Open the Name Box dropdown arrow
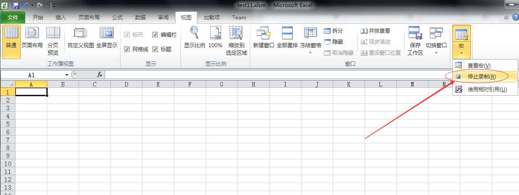Viewport: 519px width, 195px height. point(67,75)
